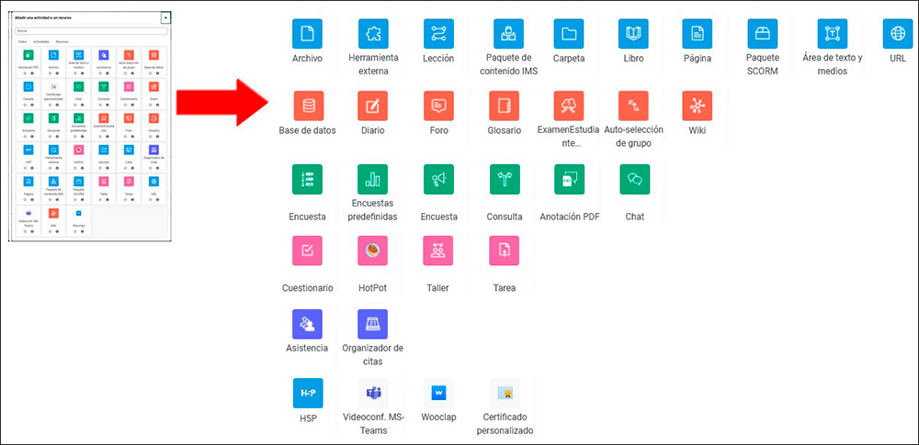Screen dimensions: 919x445
Task: Toggle the favorite star under Anotación PDF in the dialog
Action: [24, 72]
